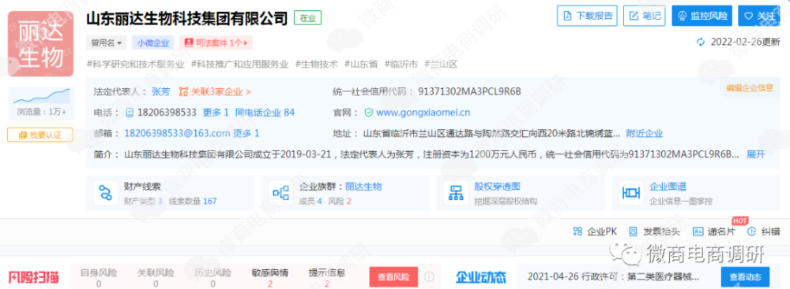Screen dimensions: 790x289
Task: Open 附近企业 nearby companies link
Action: pos(645,133)
